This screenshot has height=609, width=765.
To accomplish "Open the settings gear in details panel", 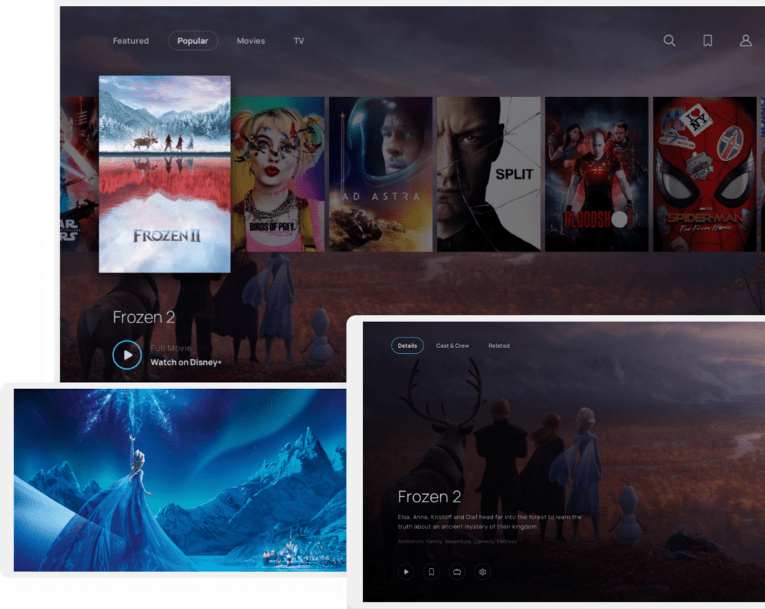I will (x=483, y=572).
